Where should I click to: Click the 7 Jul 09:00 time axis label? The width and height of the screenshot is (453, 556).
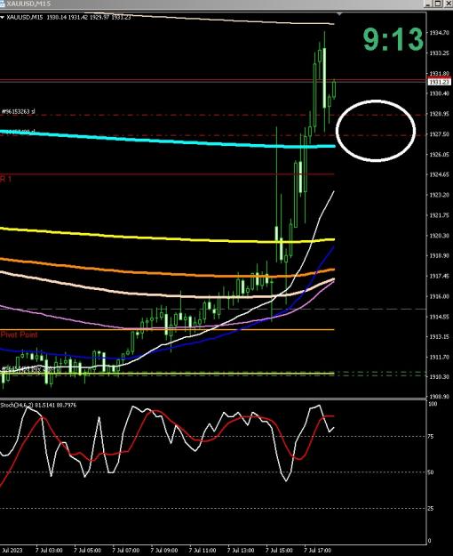(164, 551)
